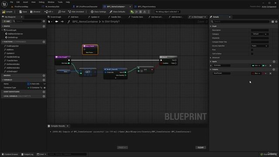Screen dimensions: 279x157
Task: Click the Add button in My Blueprint
Action: (7, 21)
